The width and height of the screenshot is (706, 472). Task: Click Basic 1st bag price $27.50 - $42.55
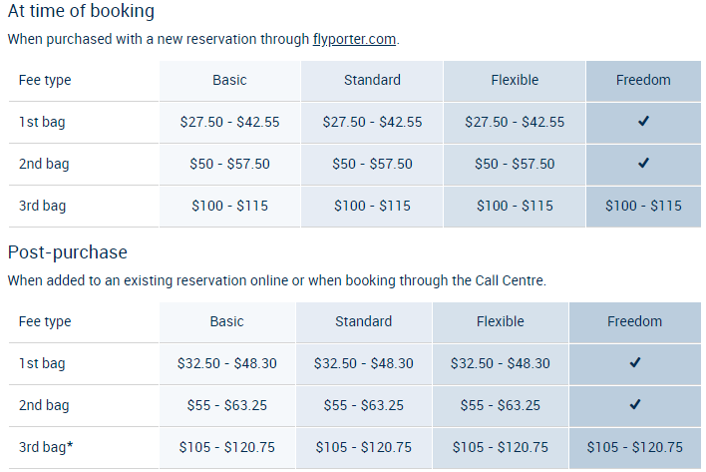point(229,122)
